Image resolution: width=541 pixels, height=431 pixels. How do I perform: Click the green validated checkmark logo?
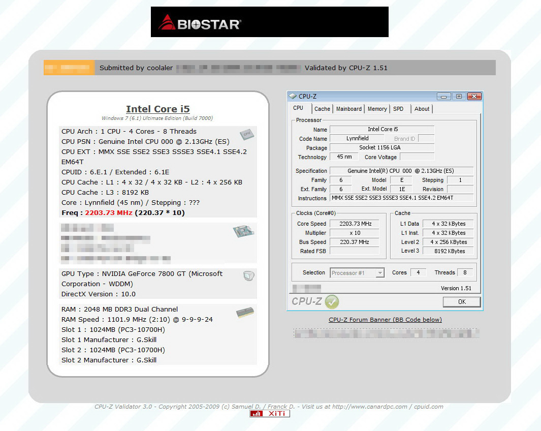tap(331, 301)
